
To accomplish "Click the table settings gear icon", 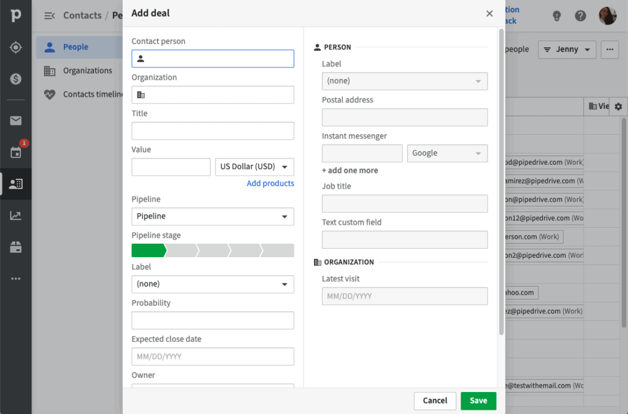I will [x=618, y=107].
